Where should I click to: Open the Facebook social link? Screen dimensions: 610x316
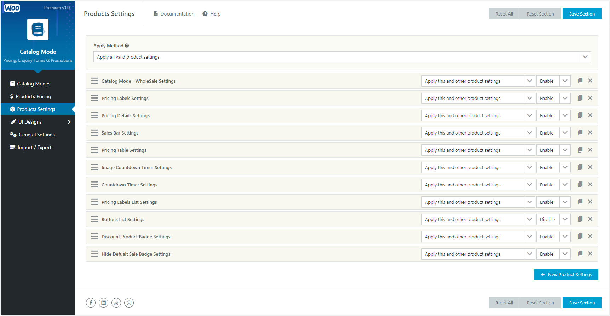point(91,303)
